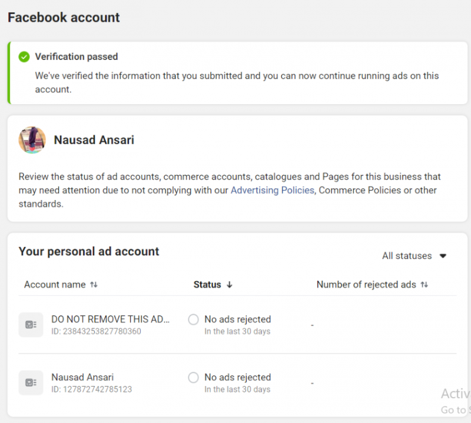Click the DO NOT REMOVE THIS AD account icon
Image resolution: width=471 pixels, height=423 pixels.
coord(31,325)
